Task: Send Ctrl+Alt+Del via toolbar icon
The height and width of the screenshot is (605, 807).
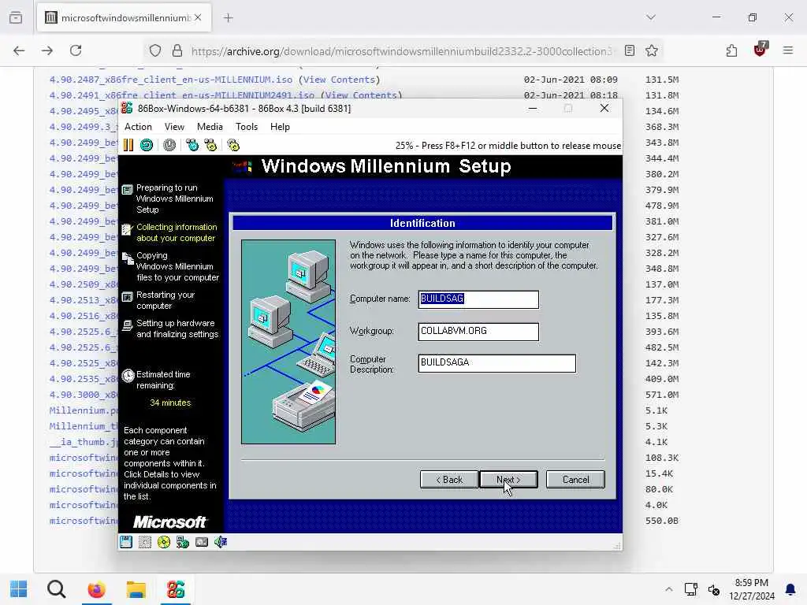Action: coord(192,145)
